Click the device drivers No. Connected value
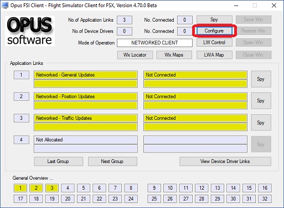This screenshot has width=284, height=208. (x=185, y=31)
